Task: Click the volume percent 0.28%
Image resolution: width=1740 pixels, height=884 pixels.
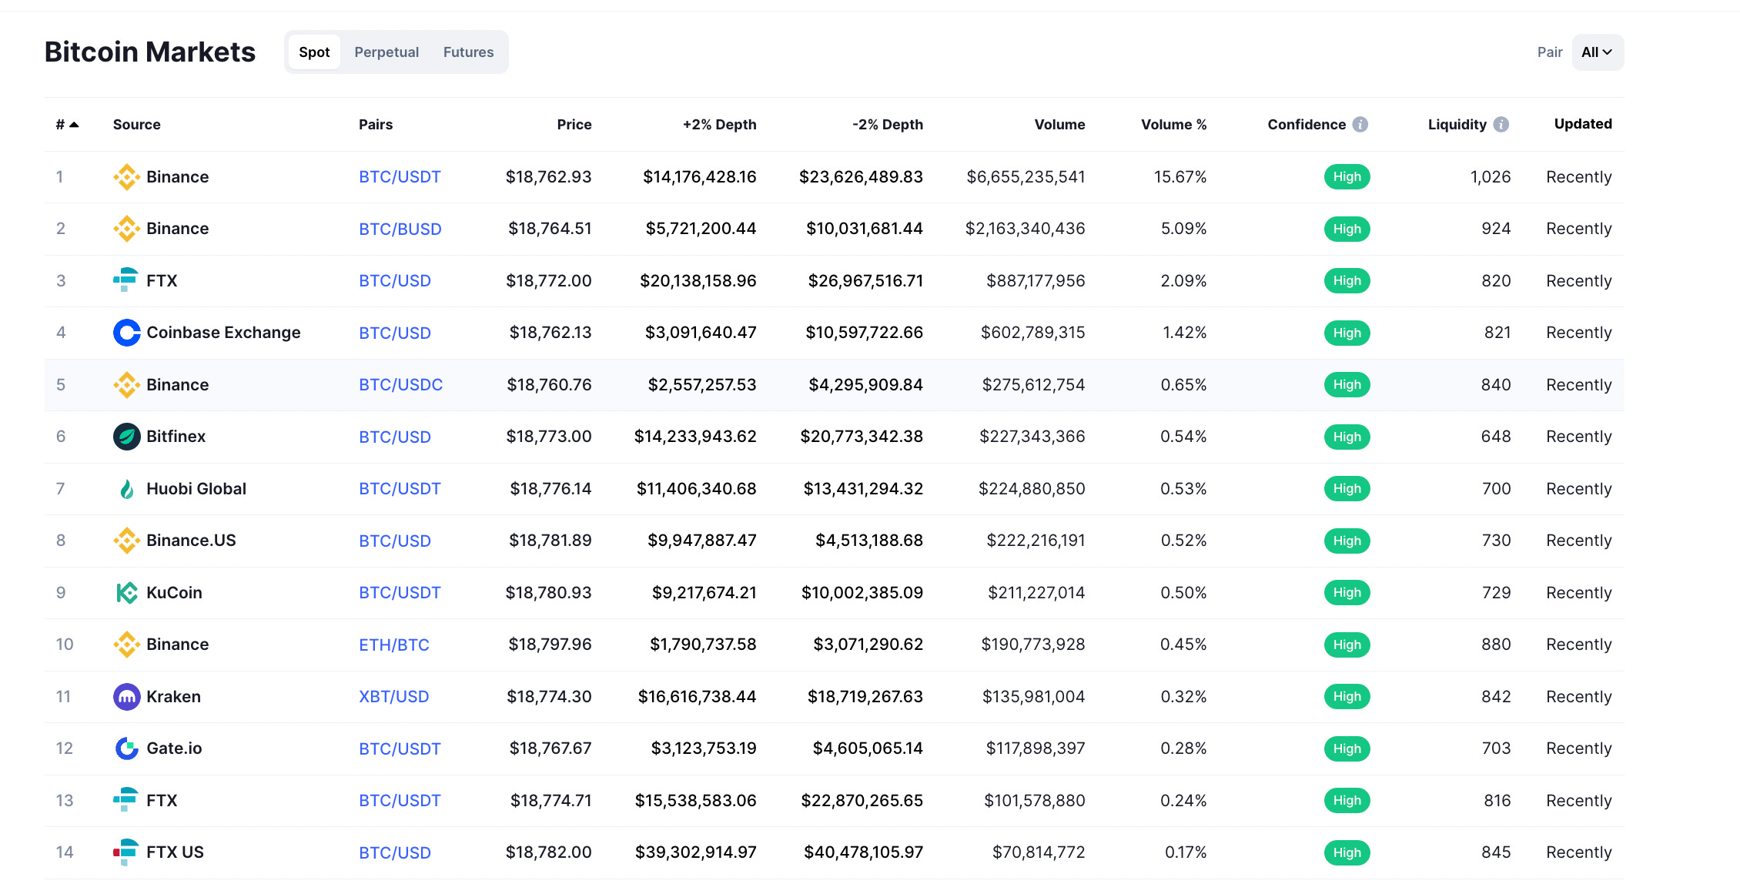Action: coord(1183,748)
